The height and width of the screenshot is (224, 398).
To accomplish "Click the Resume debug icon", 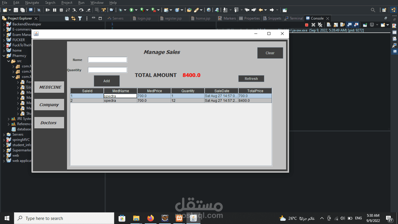I will 48,10.
